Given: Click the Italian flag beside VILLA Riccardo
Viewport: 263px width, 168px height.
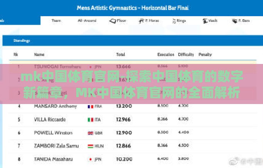Looking at the screenshot, I should point(90,120).
